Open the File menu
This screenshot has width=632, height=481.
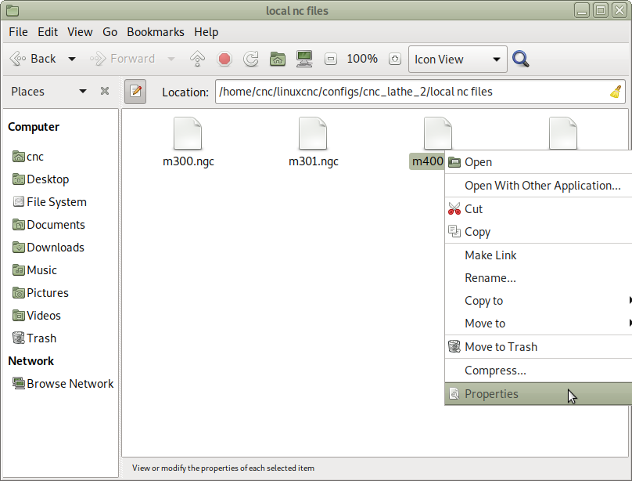click(x=18, y=32)
